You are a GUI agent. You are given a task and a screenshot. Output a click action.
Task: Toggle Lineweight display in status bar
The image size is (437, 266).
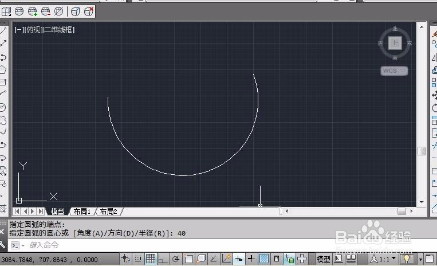(251, 259)
